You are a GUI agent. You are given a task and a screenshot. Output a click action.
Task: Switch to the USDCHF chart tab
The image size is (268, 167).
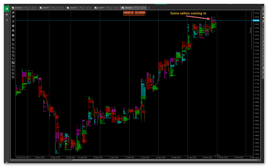pyautogui.click(x=73, y=8)
